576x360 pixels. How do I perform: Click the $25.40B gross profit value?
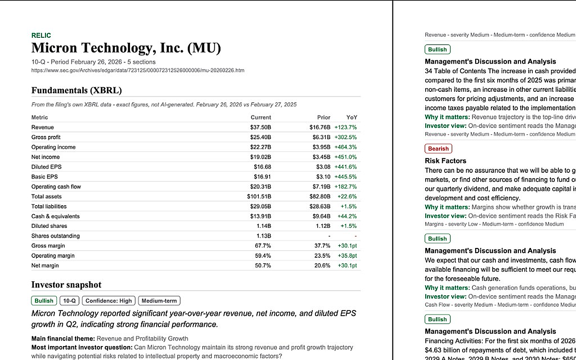click(x=261, y=137)
